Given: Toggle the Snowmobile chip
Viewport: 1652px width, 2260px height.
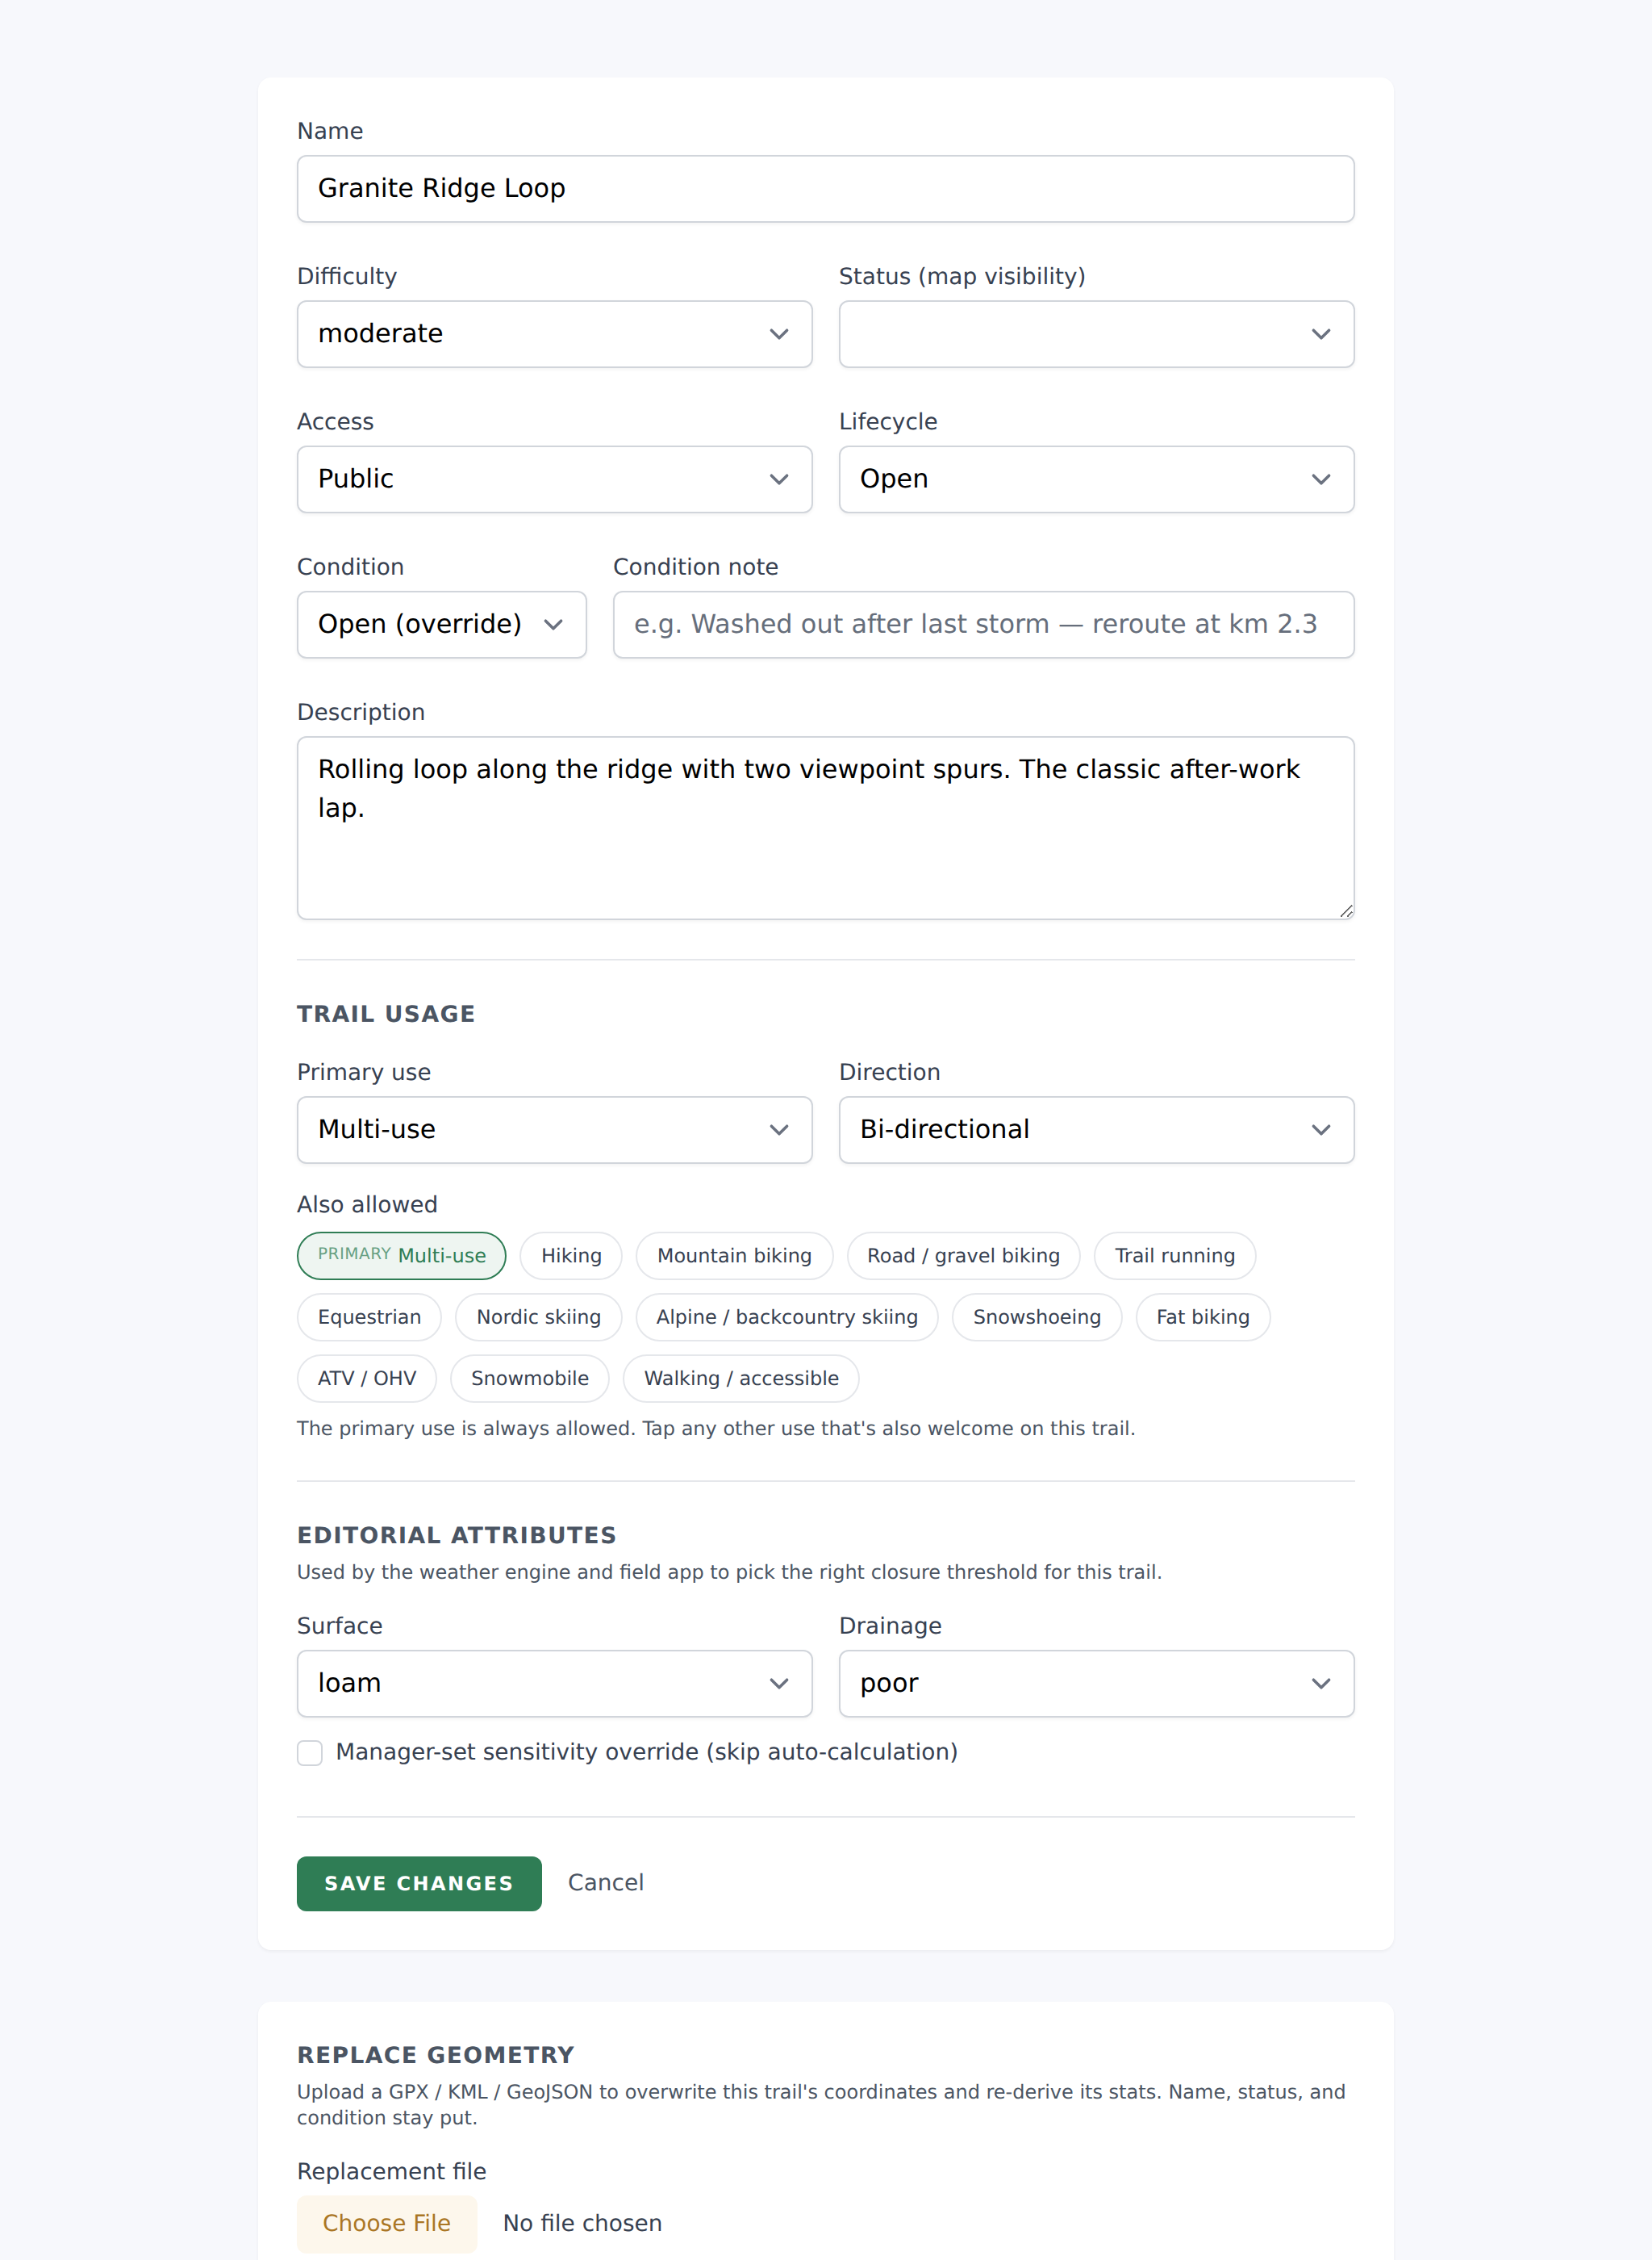Looking at the screenshot, I should [x=529, y=1378].
